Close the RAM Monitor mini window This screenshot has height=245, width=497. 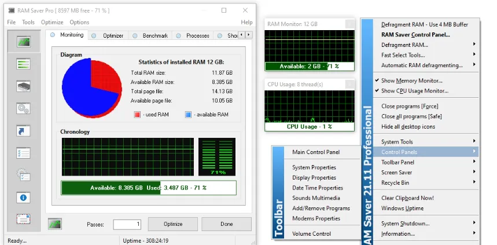(x=349, y=24)
